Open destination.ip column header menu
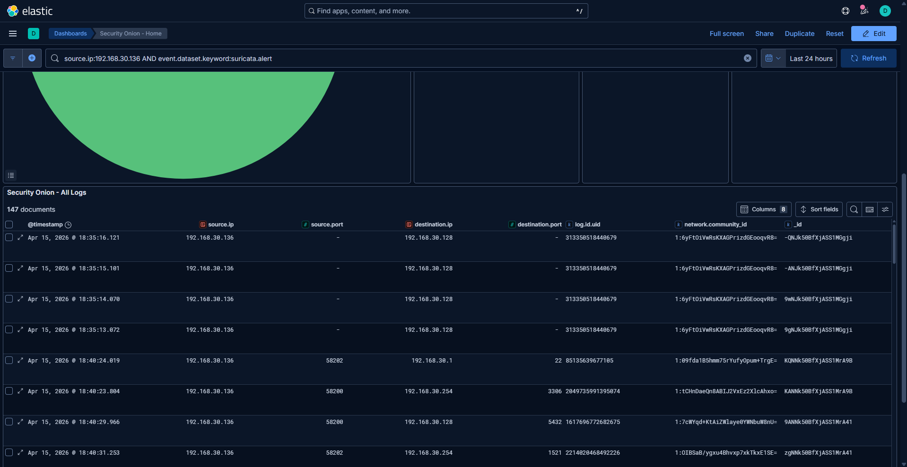This screenshot has width=907, height=467. [x=429, y=225]
